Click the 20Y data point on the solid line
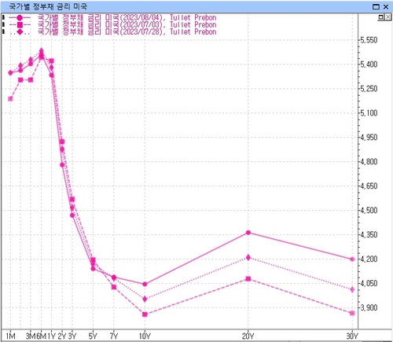 click(248, 233)
